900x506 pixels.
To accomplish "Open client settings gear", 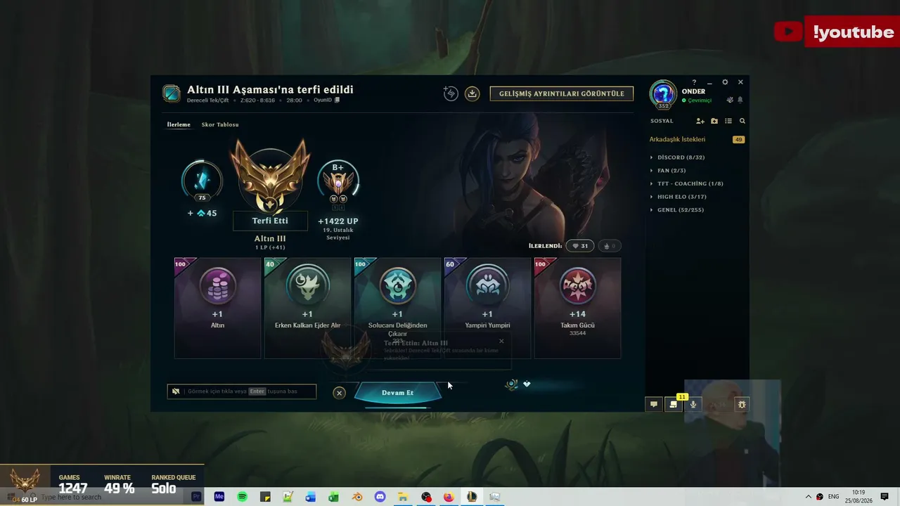I will click(725, 82).
